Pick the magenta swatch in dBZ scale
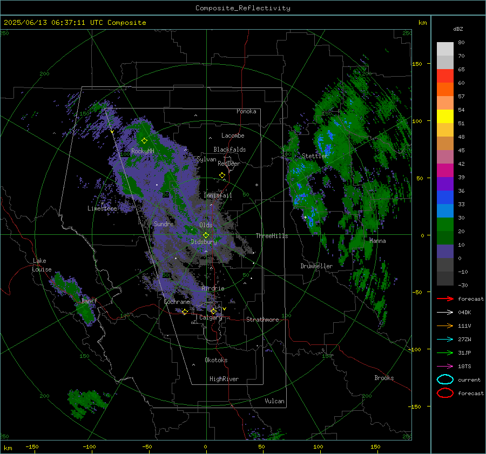Viewport: 486px width, 454px height. coord(445,170)
